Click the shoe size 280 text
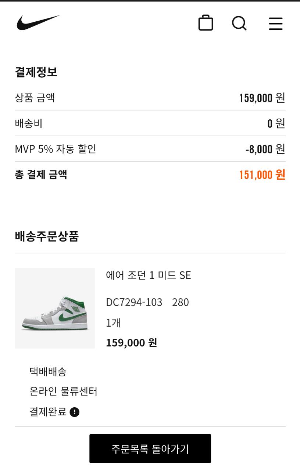Image resolution: width=300 pixels, height=471 pixels. 181,302
